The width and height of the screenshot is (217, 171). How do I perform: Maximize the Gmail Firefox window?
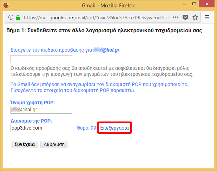[x=194, y=4]
